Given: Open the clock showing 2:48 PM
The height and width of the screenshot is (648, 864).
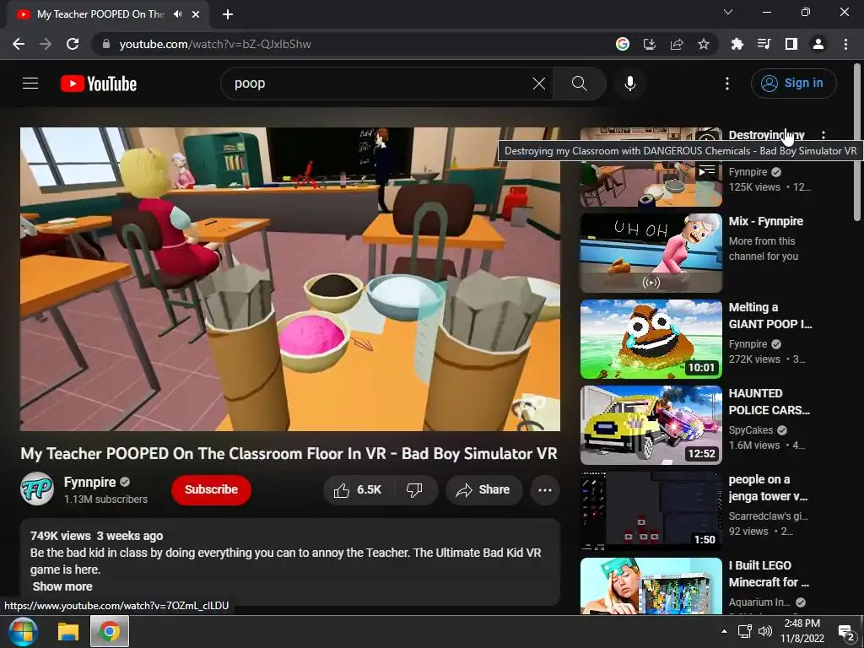Looking at the screenshot, I should coord(802,631).
